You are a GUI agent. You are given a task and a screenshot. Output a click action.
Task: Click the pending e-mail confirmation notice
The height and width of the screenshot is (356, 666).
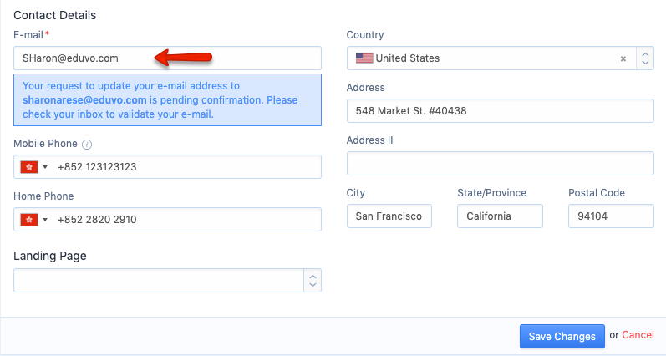click(167, 100)
